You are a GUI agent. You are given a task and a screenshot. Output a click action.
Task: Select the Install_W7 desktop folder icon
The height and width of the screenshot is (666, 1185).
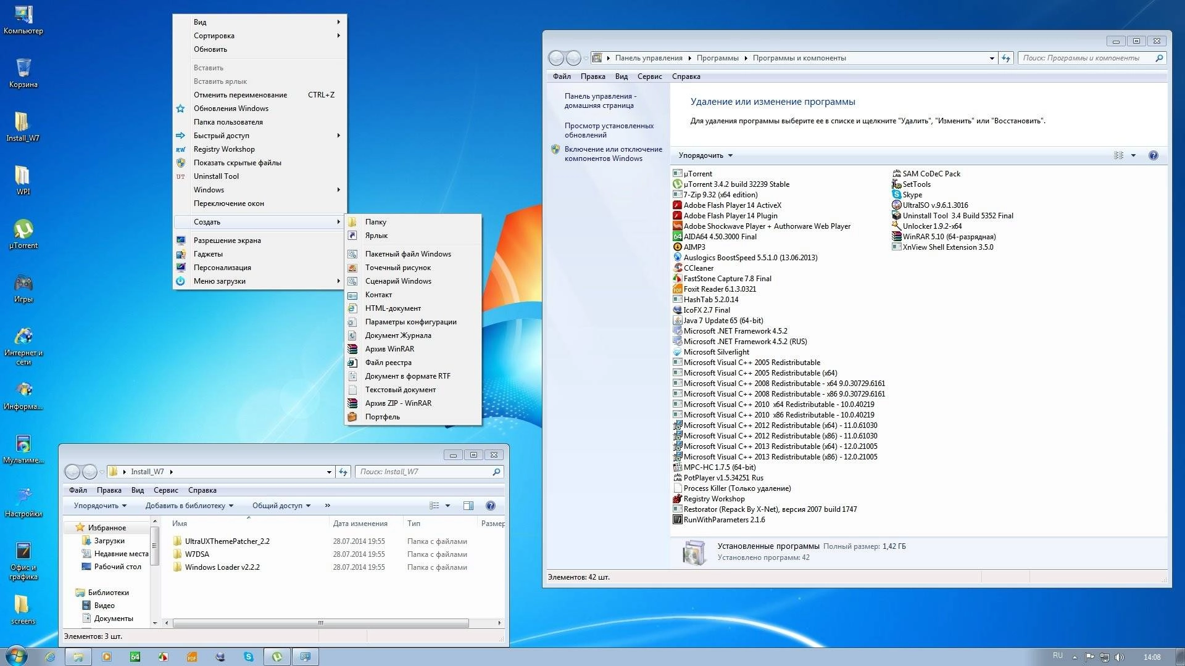click(x=23, y=126)
